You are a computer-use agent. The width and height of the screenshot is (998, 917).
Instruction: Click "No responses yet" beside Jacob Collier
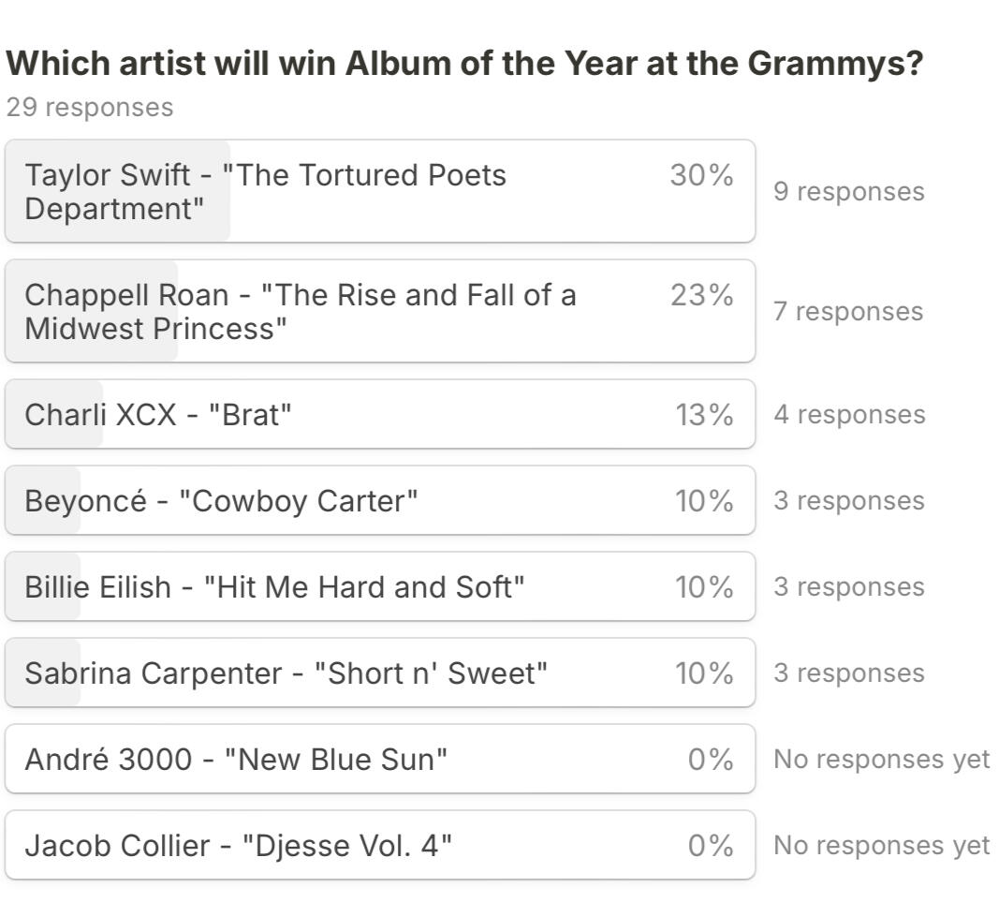point(881,846)
